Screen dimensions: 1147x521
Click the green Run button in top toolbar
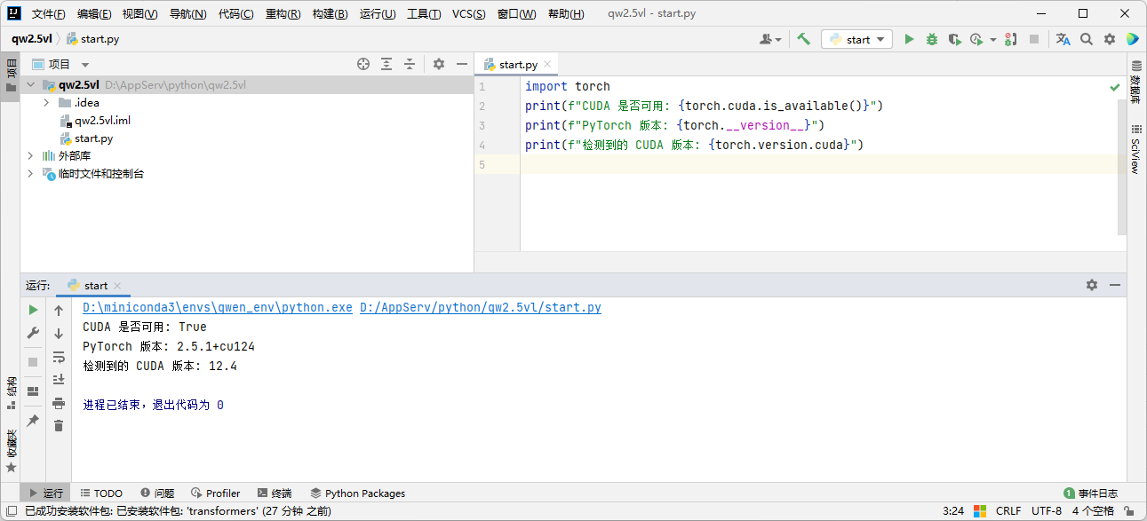(x=909, y=39)
